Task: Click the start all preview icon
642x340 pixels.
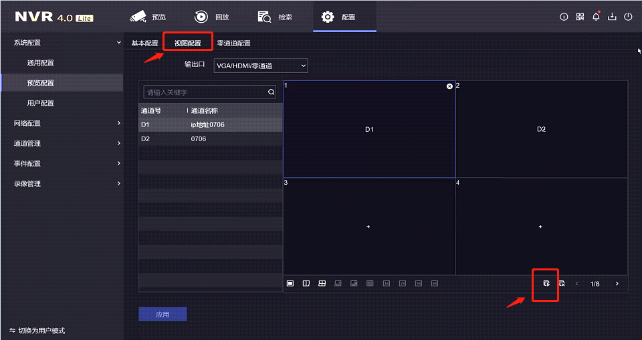Action: [x=546, y=284]
